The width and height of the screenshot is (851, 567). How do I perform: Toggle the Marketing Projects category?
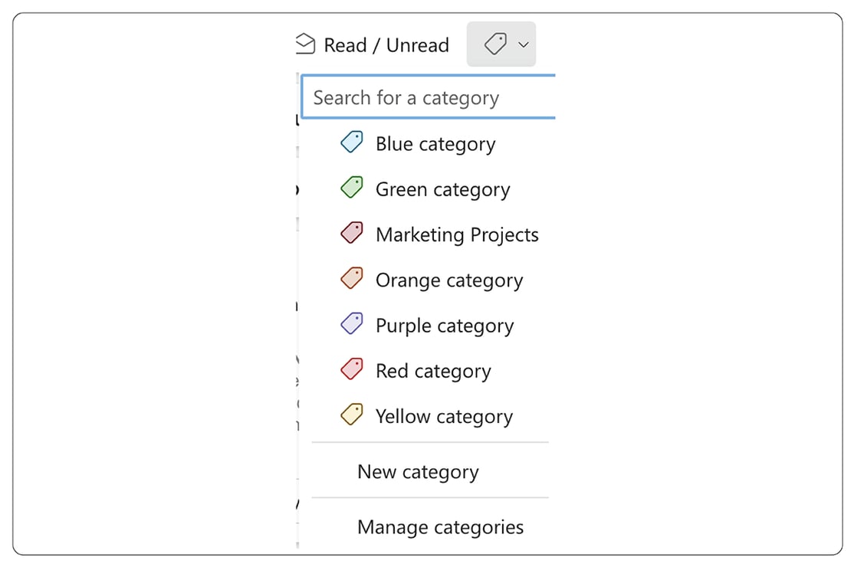[457, 234]
